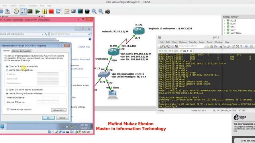This screenshot has width=255, height=143.
Task: Open the Annotate menu in GNS3
Action: click(32, 6)
